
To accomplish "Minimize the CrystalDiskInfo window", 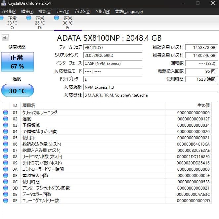I will (183, 3).
